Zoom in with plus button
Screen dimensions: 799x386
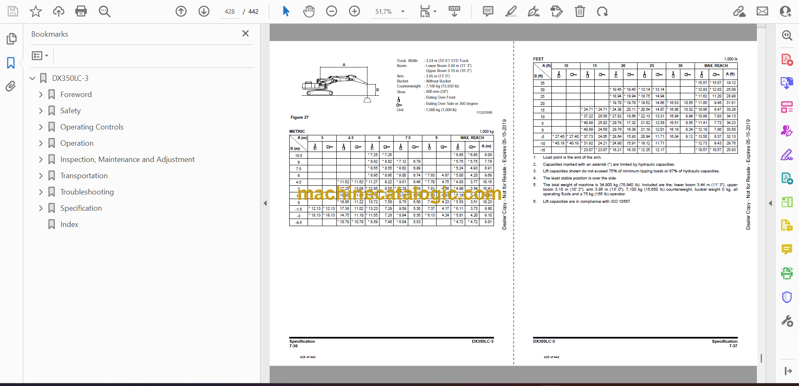tap(355, 11)
